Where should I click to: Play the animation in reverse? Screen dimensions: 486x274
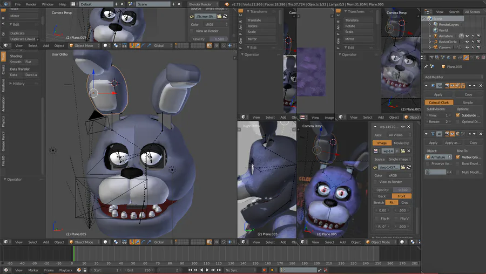pos(201,270)
